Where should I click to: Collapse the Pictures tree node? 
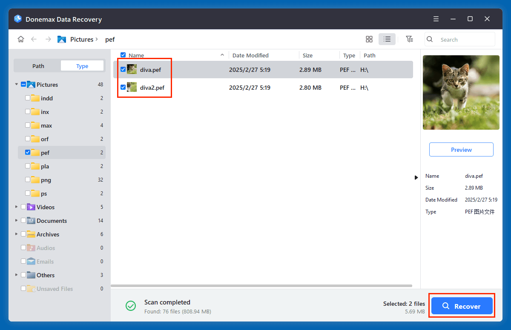point(16,84)
